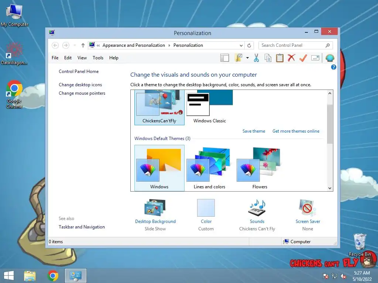Open the Sounds settings icon
The width and height of the screenshot is (378, 283).
tap(257, 207)
